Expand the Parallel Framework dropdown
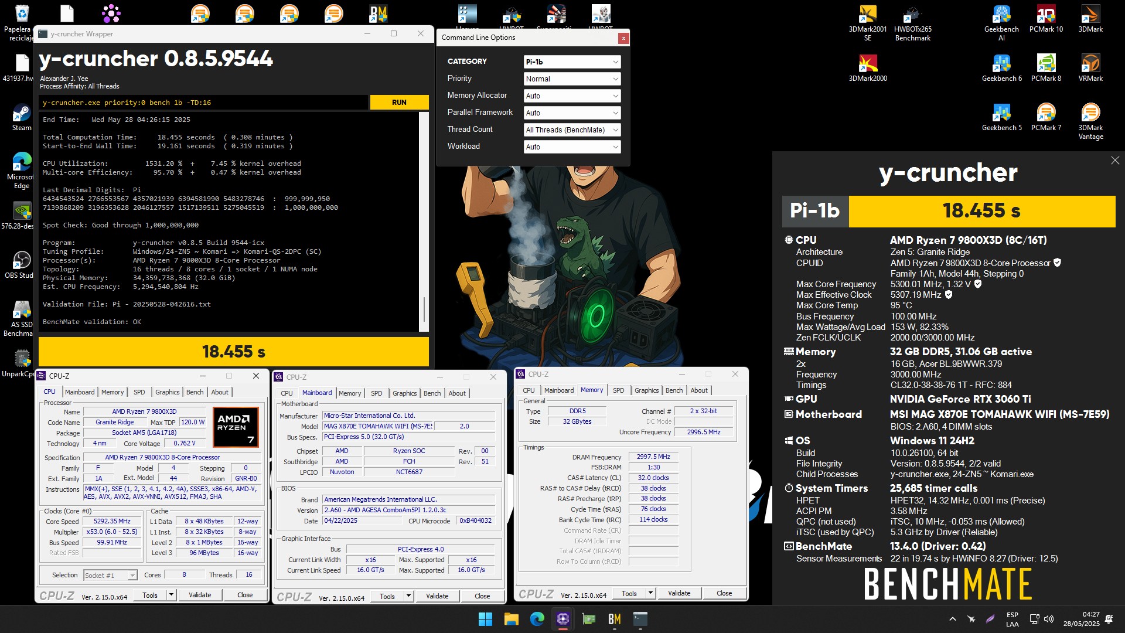This screenshot has height=633, width=1125. (572, 113)
